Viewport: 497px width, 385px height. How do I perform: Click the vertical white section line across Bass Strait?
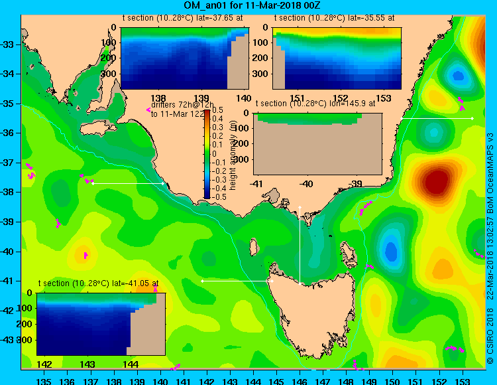point(300,246)
